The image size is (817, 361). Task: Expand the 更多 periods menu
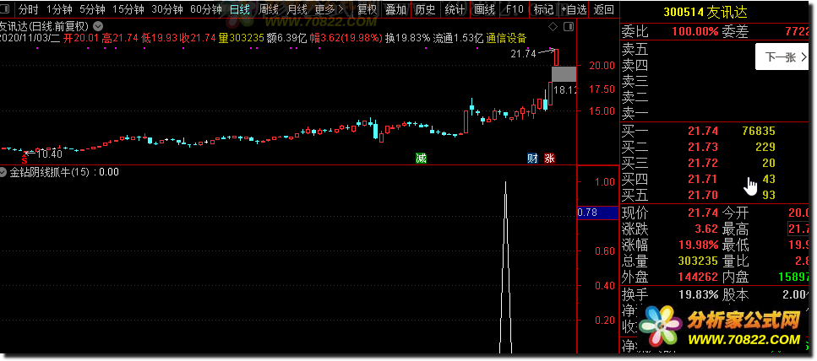pyautogui.click(x=330, y=8)
